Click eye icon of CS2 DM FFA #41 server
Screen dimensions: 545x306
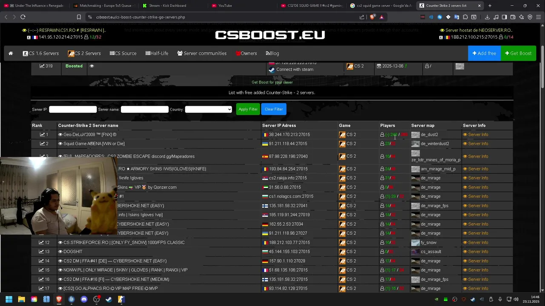coord(60,261)
